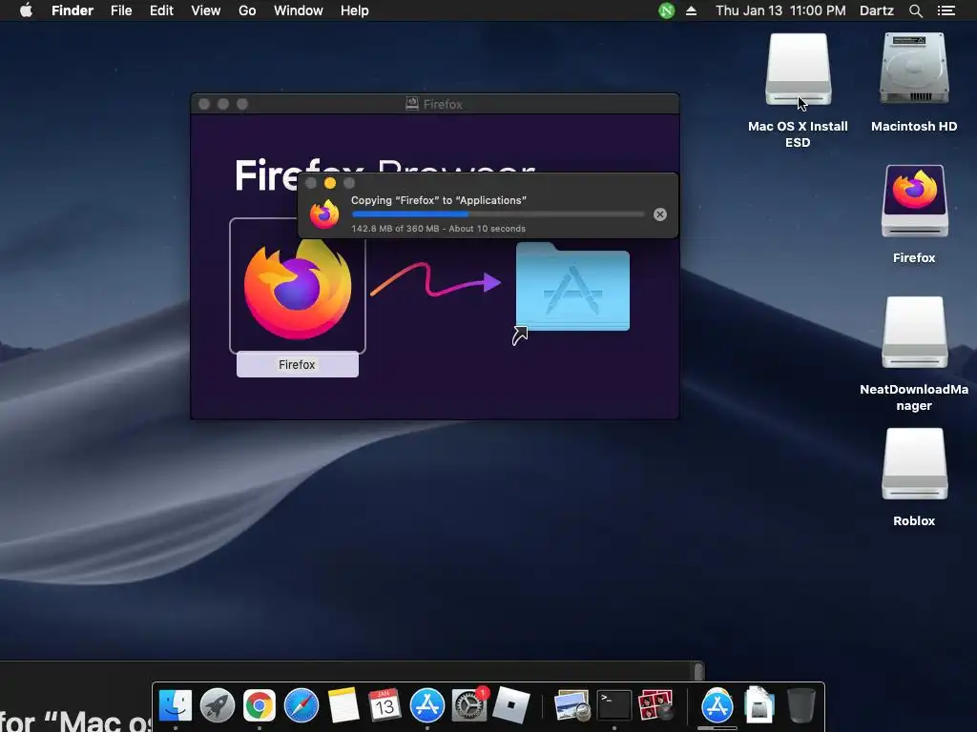Viewport: 977px width, 732px height.
Task: Open Preview app in the Dock
Action: (572, 706)
